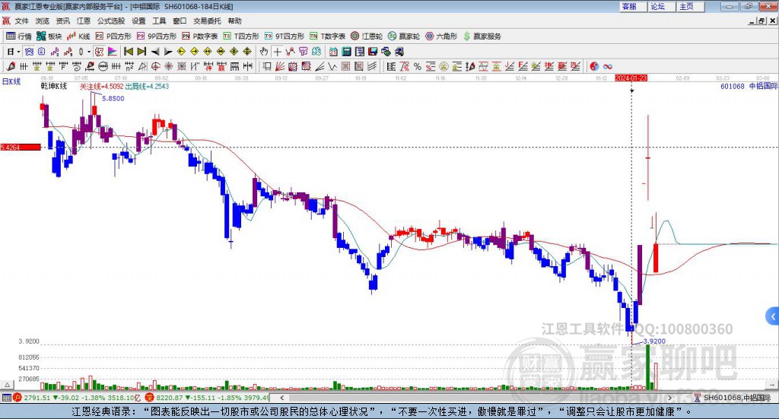Click the 主页 home button
Viewport: 779px width, 419px height.
point(691,6)
